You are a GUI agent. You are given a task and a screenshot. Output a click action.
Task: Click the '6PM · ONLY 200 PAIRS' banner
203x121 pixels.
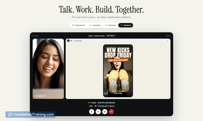[x=118, y=60]
